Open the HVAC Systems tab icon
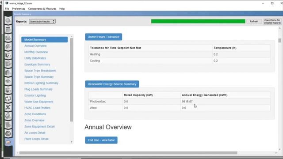This screenshot has width=283, height=159. tap(8, 98)
